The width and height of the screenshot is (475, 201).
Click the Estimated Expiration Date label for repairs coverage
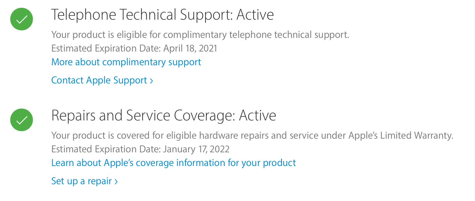click(106, 149)
